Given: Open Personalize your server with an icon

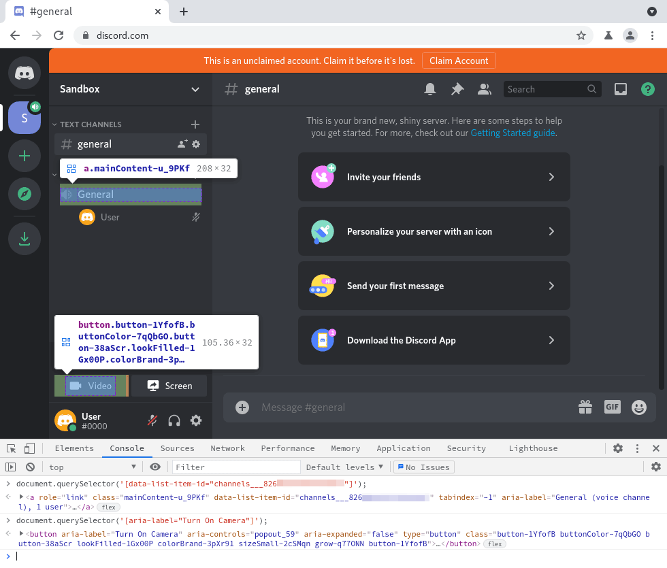Looking at the screenshot, I should 434,231.
